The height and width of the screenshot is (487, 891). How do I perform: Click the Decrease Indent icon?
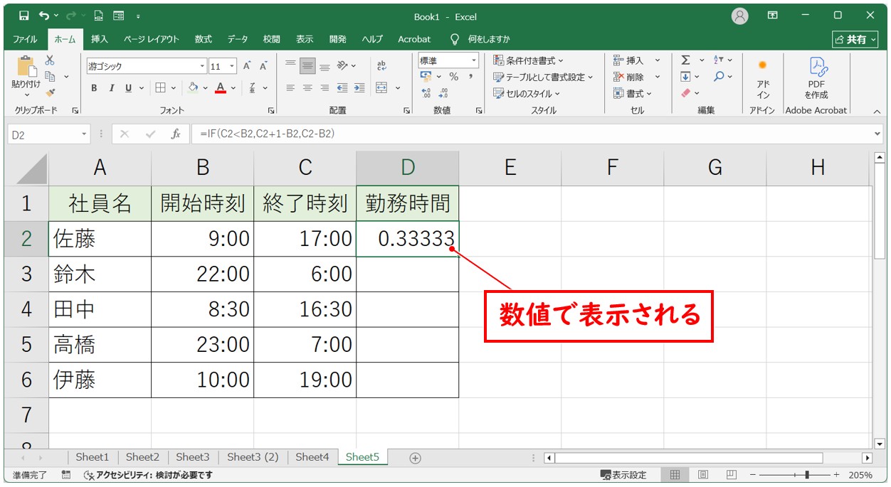342,88
